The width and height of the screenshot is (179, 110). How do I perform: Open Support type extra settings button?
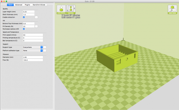click(45, 47)
